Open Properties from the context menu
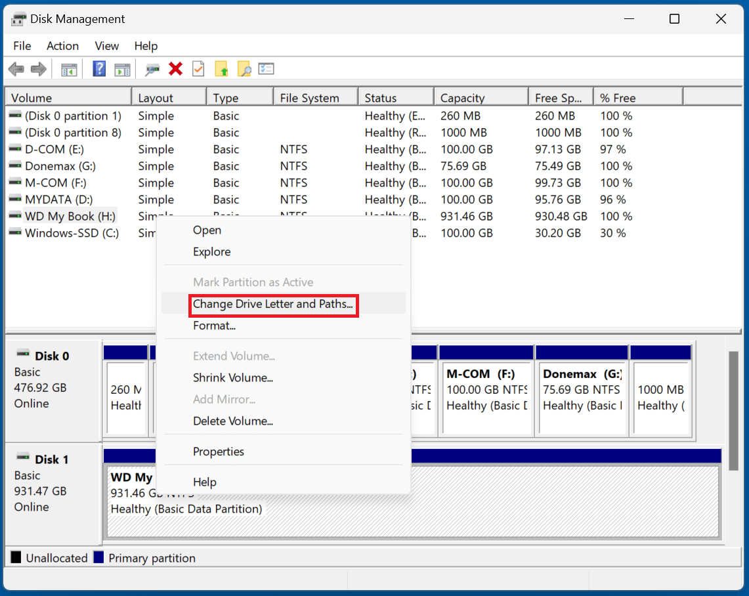Screen dimensions: 749x596 (219, 452)
